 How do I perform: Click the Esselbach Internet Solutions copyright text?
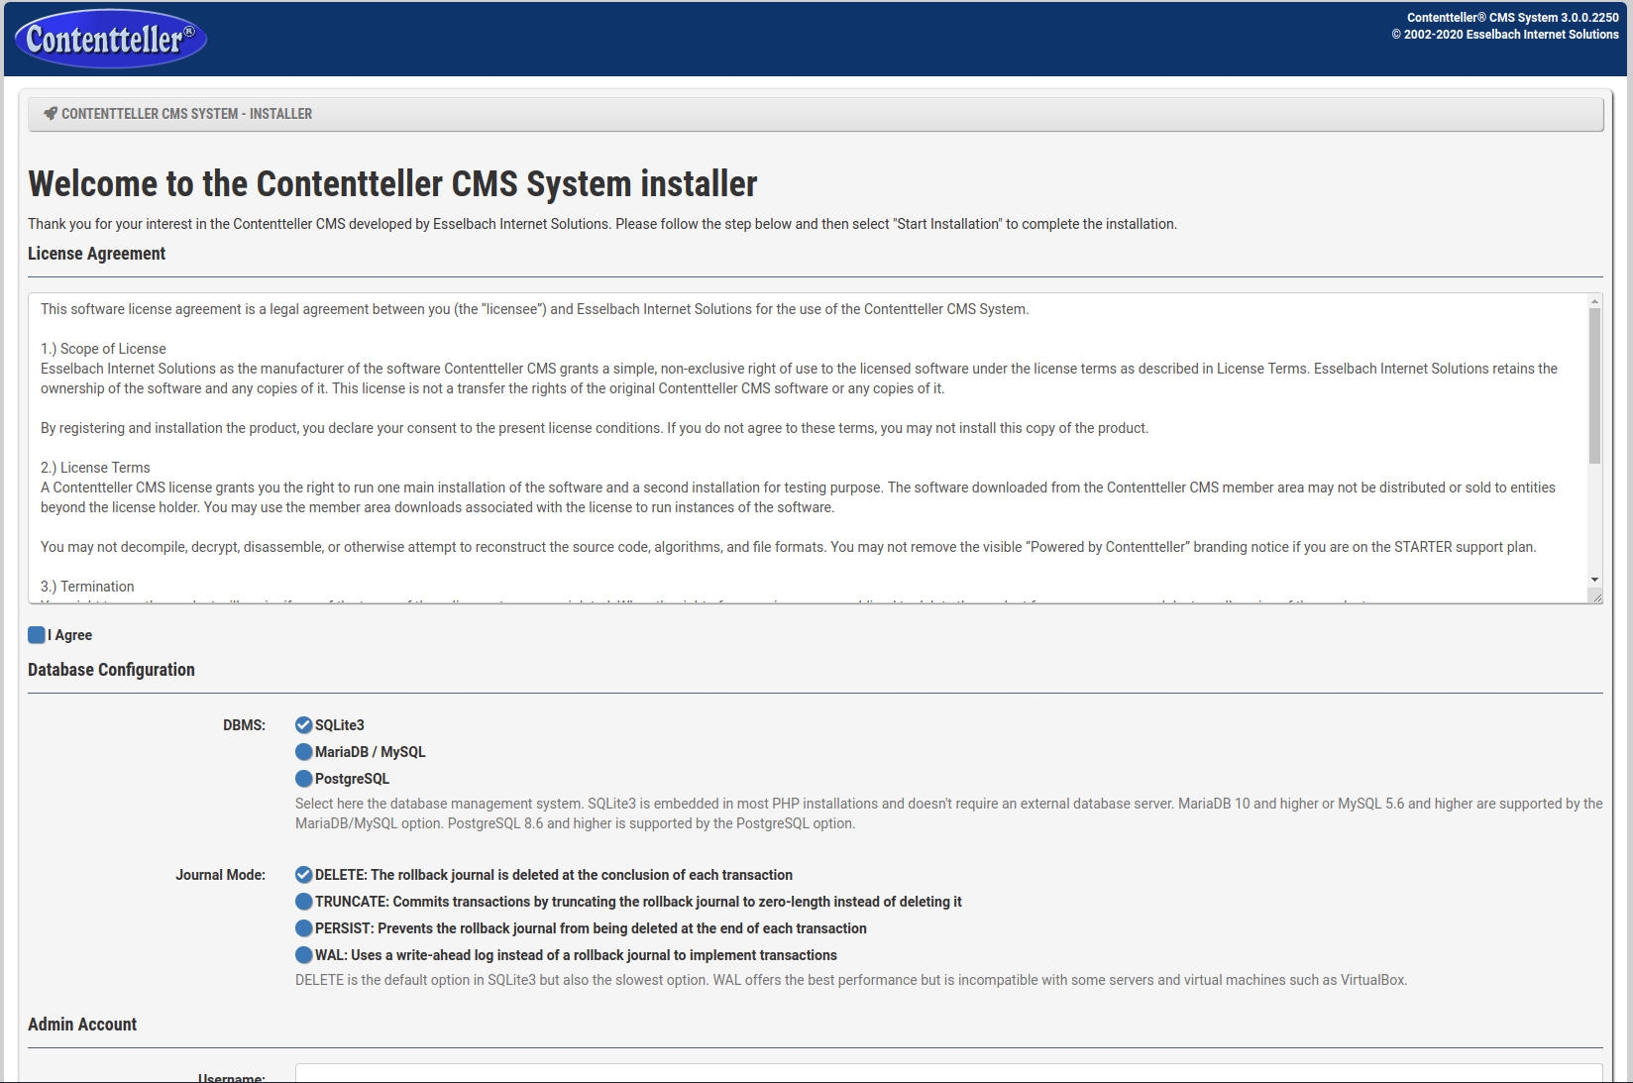point(1504,35)
